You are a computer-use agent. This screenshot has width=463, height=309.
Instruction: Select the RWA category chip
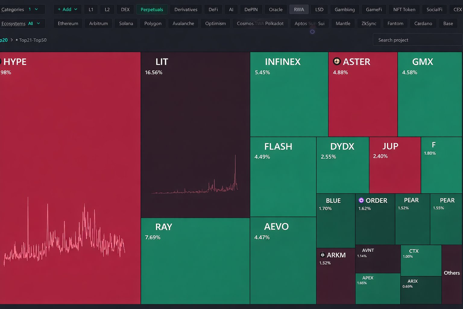tap(299, 9)
